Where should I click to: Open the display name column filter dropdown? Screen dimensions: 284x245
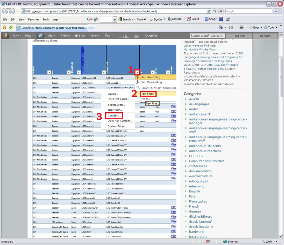(x=137, y=72)
